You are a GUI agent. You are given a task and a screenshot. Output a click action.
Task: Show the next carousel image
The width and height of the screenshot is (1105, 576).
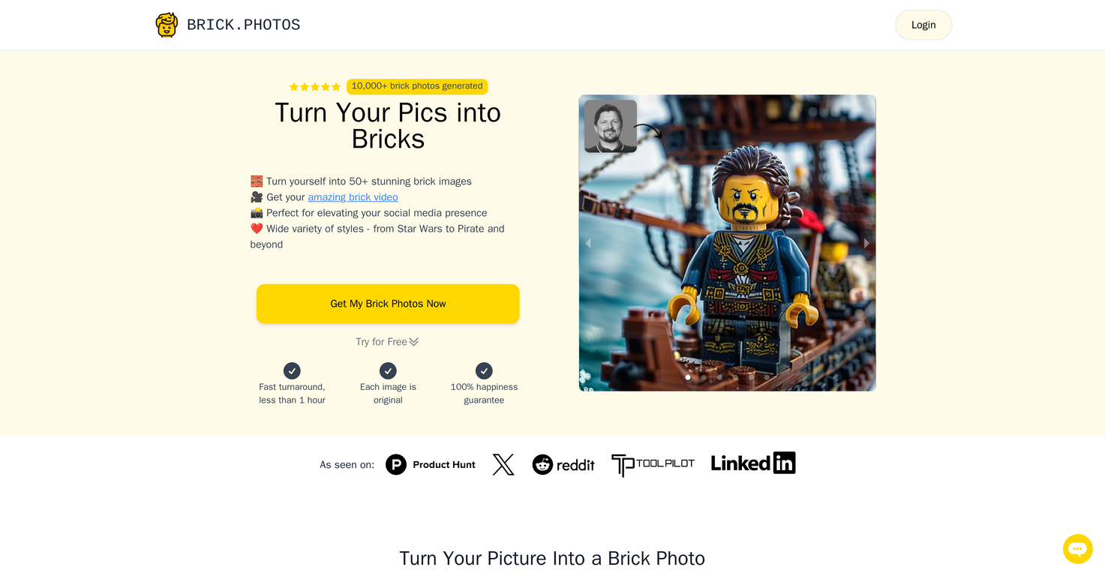866,243
